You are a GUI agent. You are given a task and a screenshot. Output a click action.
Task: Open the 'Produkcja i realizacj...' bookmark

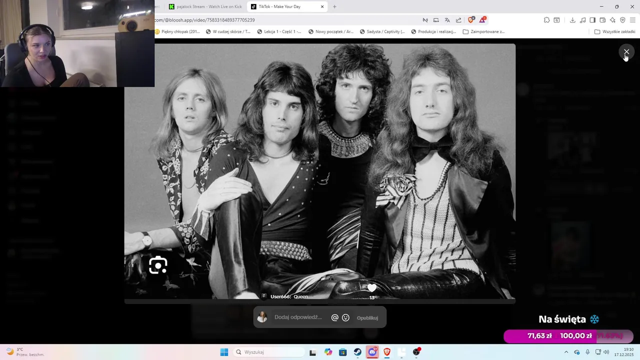coord(433,31)
